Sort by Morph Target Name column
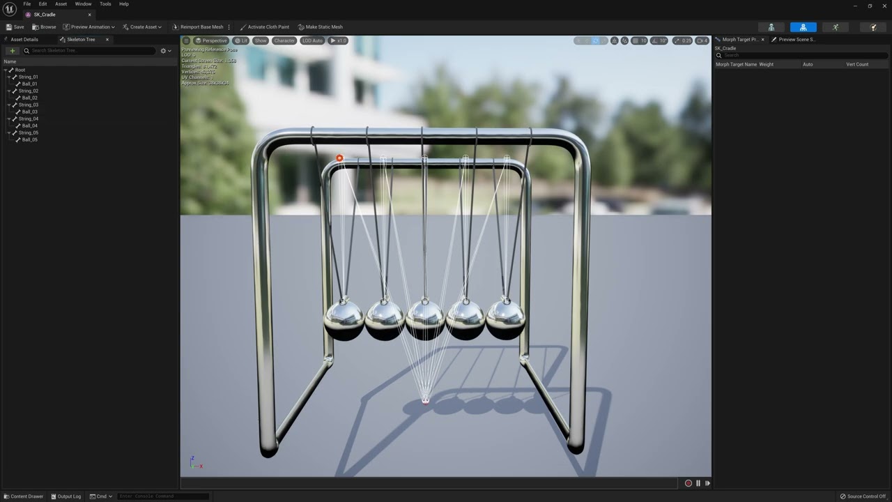 (736, 64)
